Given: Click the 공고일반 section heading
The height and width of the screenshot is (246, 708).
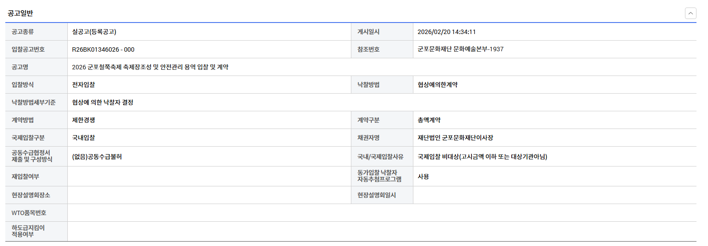Looking at the screenshot, I should coord(20,13).
